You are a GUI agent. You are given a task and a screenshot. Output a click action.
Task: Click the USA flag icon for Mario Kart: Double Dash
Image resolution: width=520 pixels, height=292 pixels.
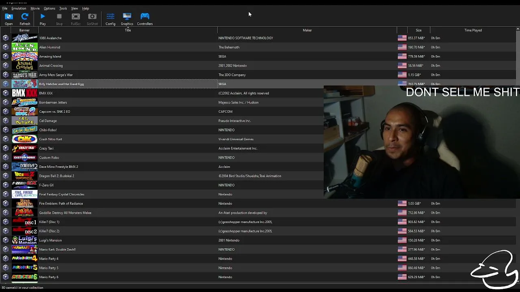[x=402, y=249]
